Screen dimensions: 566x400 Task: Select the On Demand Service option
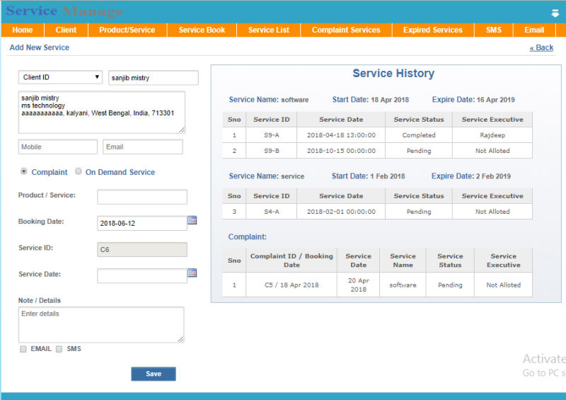pyautogui.click(x=78, y=171)
